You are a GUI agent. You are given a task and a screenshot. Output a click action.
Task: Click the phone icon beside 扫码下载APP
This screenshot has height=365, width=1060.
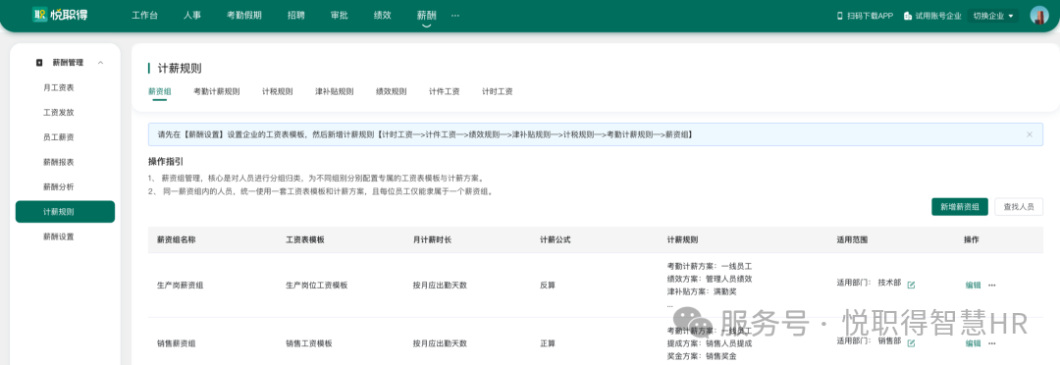(x=839, y=16)
